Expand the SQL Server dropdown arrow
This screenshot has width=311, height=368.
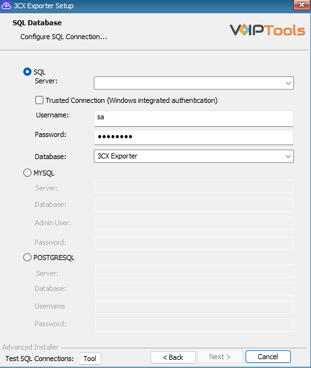pos(288,83)
